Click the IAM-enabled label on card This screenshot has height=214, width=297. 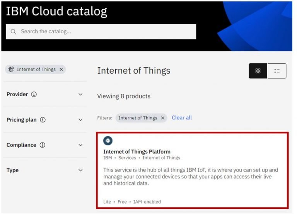(147, 202)
